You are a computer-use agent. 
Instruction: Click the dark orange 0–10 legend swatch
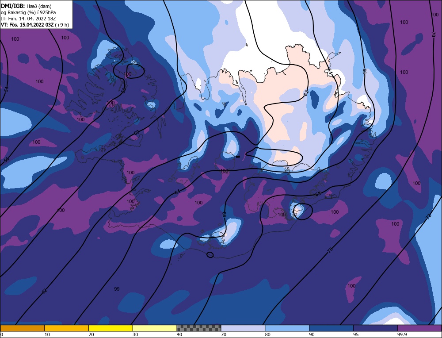tap(22, 328)
